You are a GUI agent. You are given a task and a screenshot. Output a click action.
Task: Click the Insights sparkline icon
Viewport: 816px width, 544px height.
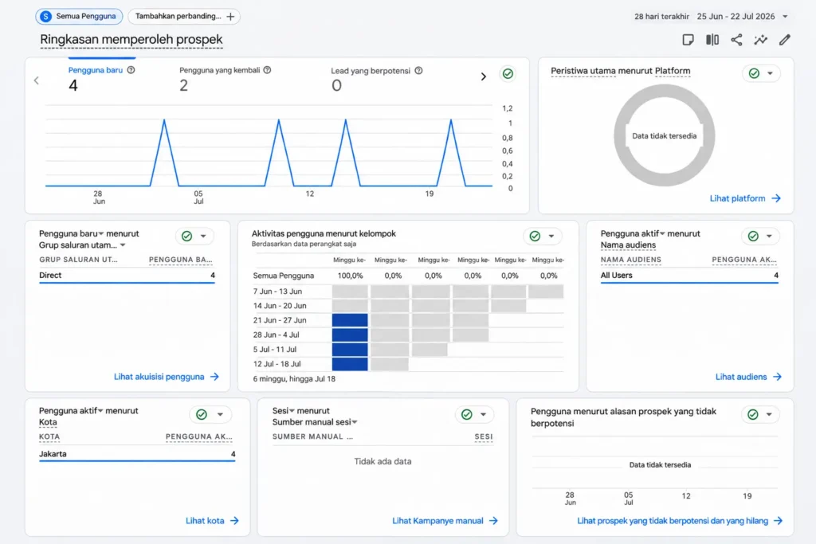pyautogui.click(x=760, y=40)
